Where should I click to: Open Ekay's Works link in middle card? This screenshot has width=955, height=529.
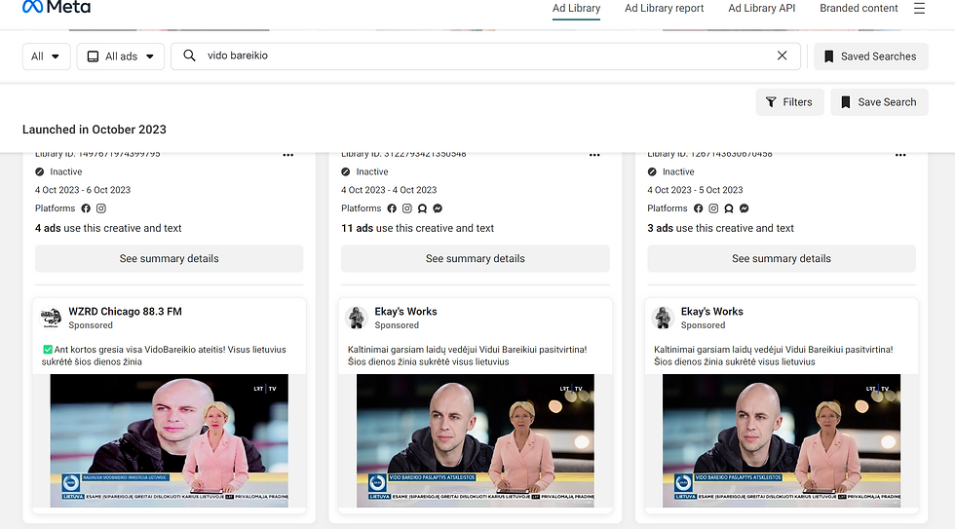405,311
